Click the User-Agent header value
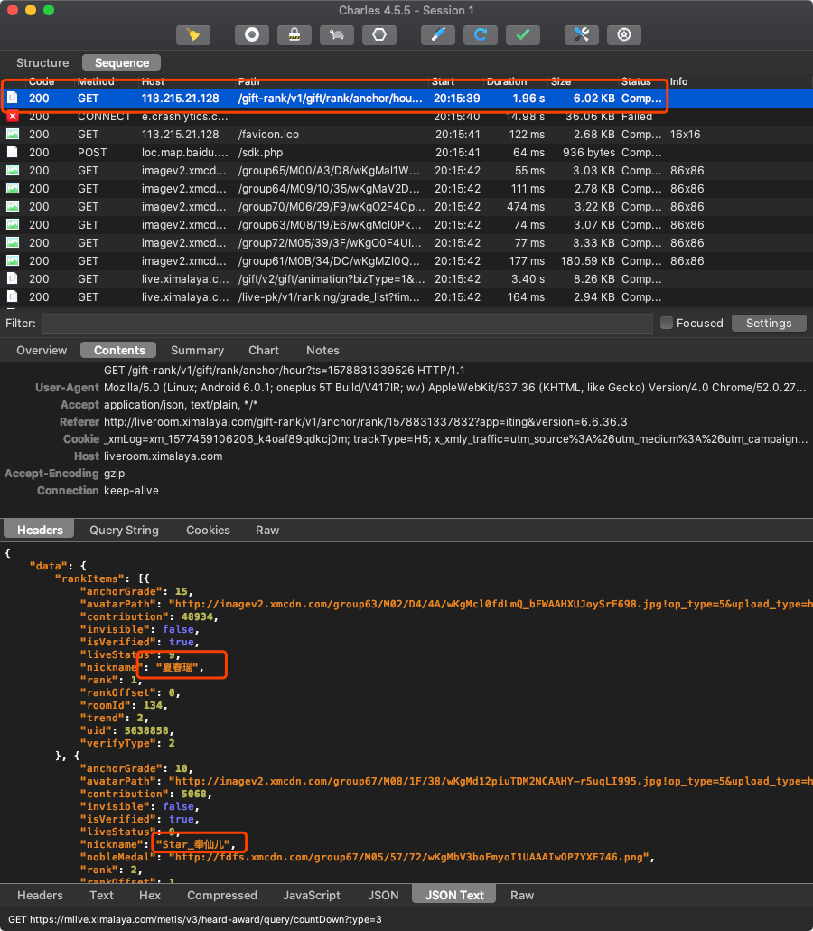The width and height of the screenshot is (813, 931). (x=454, y=387)
